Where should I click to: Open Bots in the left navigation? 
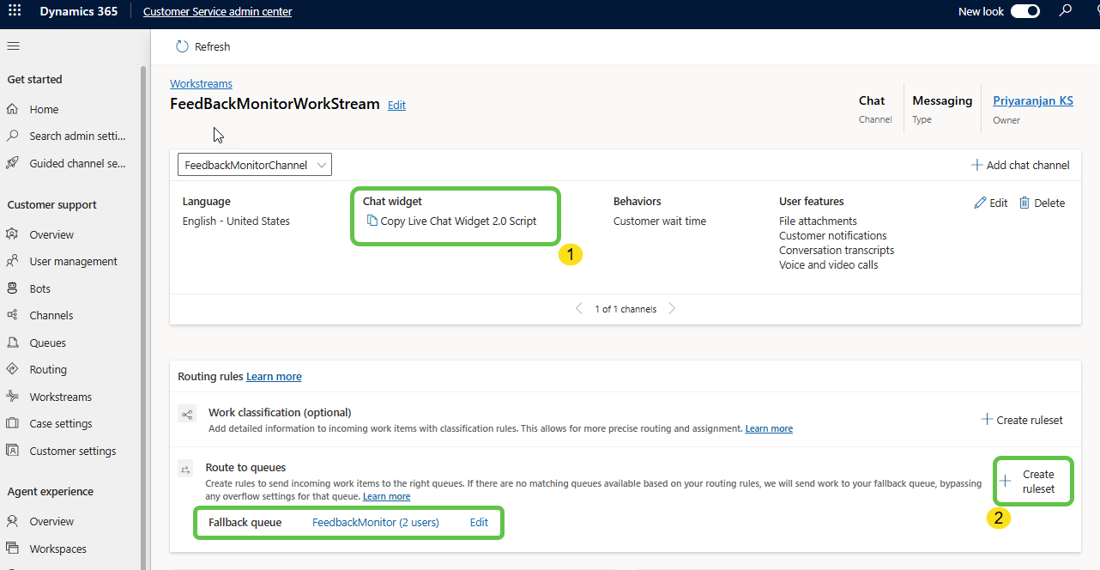click(x=39, y=288)
